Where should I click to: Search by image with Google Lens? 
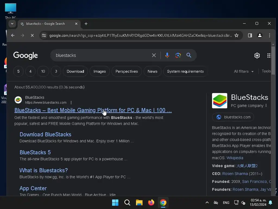(178, 55)
